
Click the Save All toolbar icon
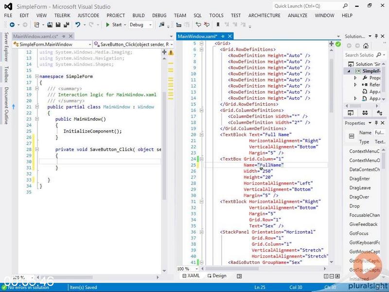click(67, 25)
